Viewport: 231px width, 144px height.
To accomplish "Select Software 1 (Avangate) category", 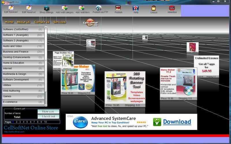I will tap(23, 35).
